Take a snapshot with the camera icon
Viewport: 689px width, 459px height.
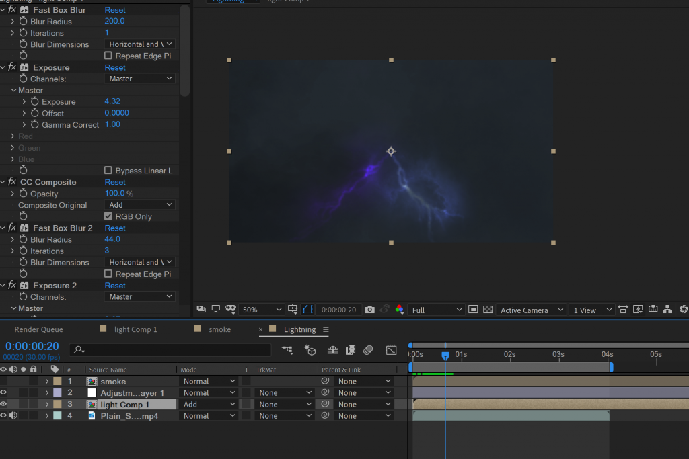tap(370, 310)
